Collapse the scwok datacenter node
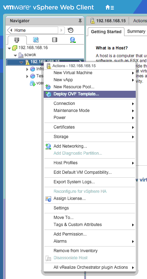 pos(16,55)
